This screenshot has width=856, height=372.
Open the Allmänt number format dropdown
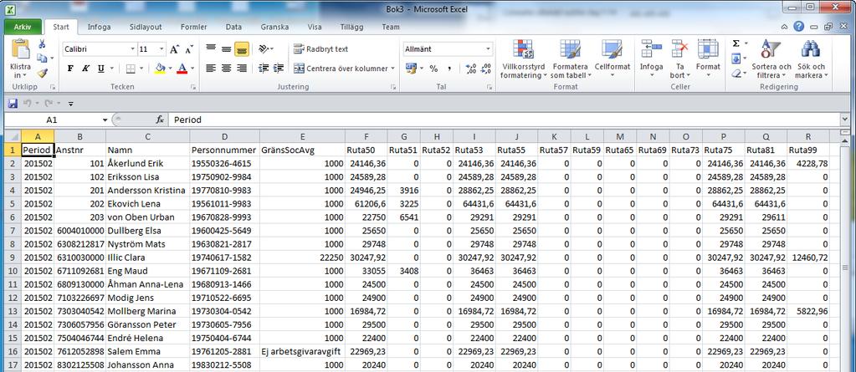488,49
